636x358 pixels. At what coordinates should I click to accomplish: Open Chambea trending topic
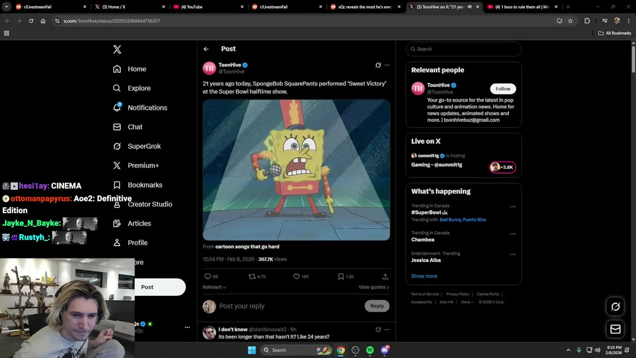(x=423, y=240)
